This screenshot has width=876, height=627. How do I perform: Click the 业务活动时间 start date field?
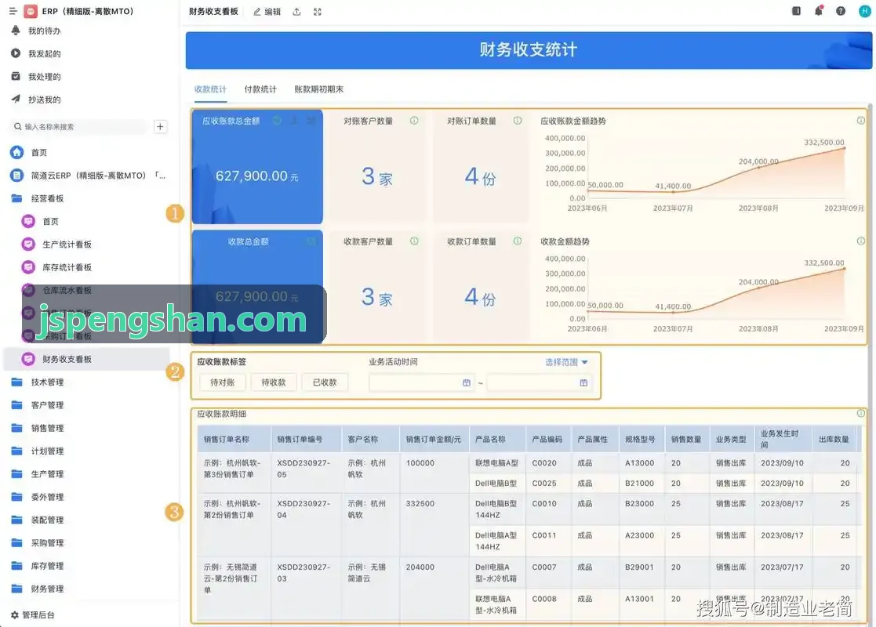[x=422, y=383]
